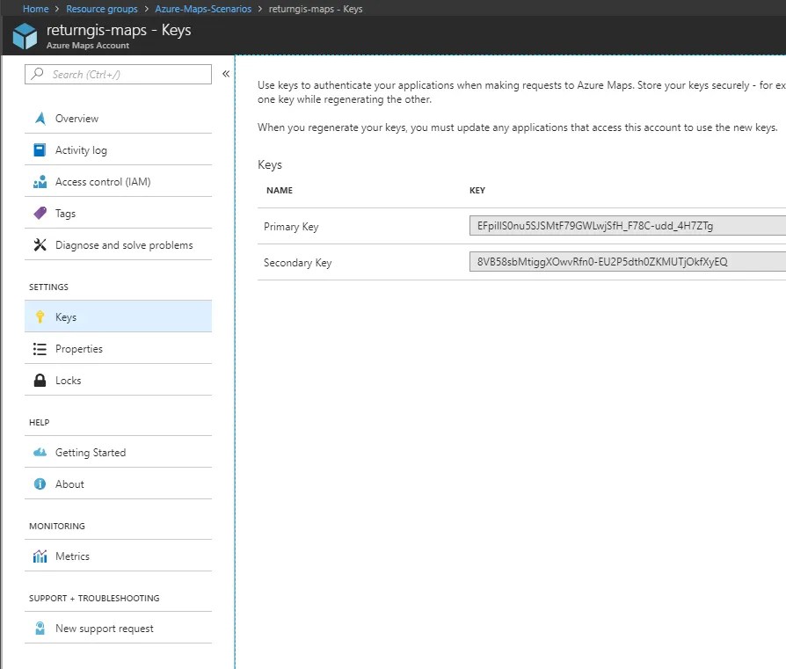
Task: Click the Secondary Key row label
Action: coord(297,263)
